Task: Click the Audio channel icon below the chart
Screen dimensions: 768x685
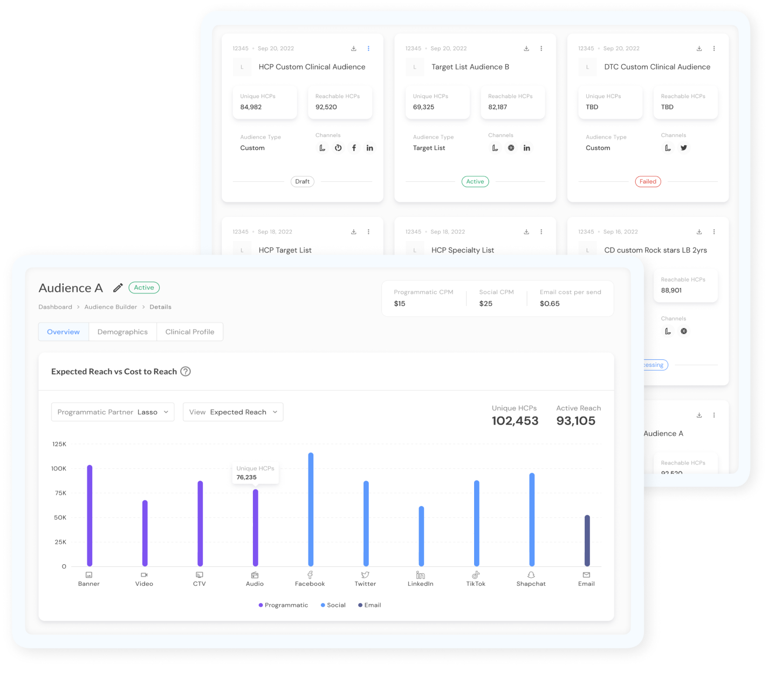Action: [255, 575]
